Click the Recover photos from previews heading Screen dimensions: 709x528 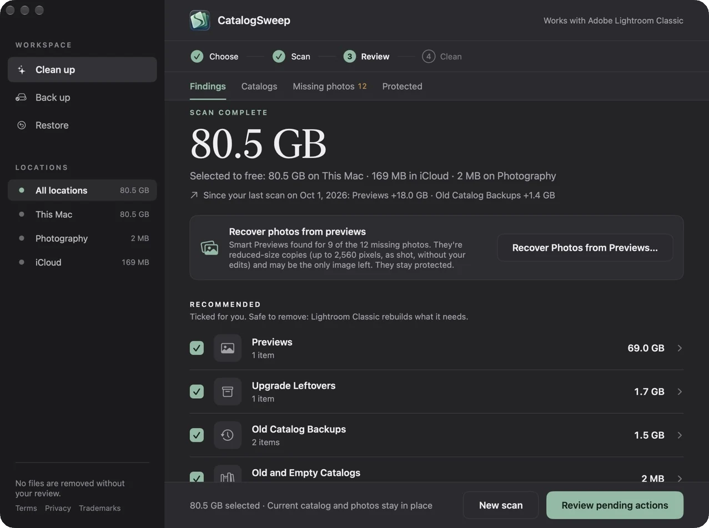[298, 232]
